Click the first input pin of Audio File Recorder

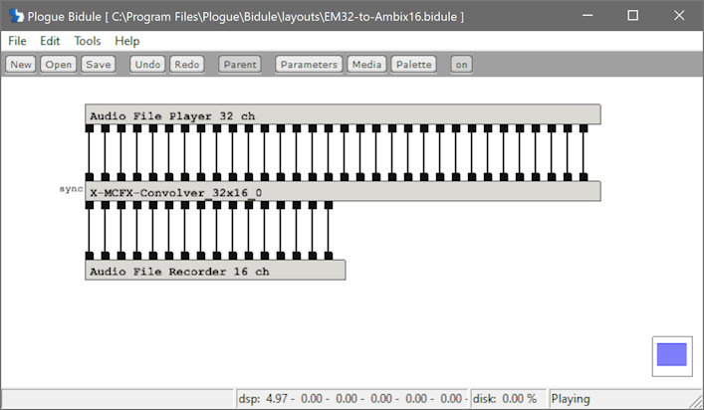[90, 256]
